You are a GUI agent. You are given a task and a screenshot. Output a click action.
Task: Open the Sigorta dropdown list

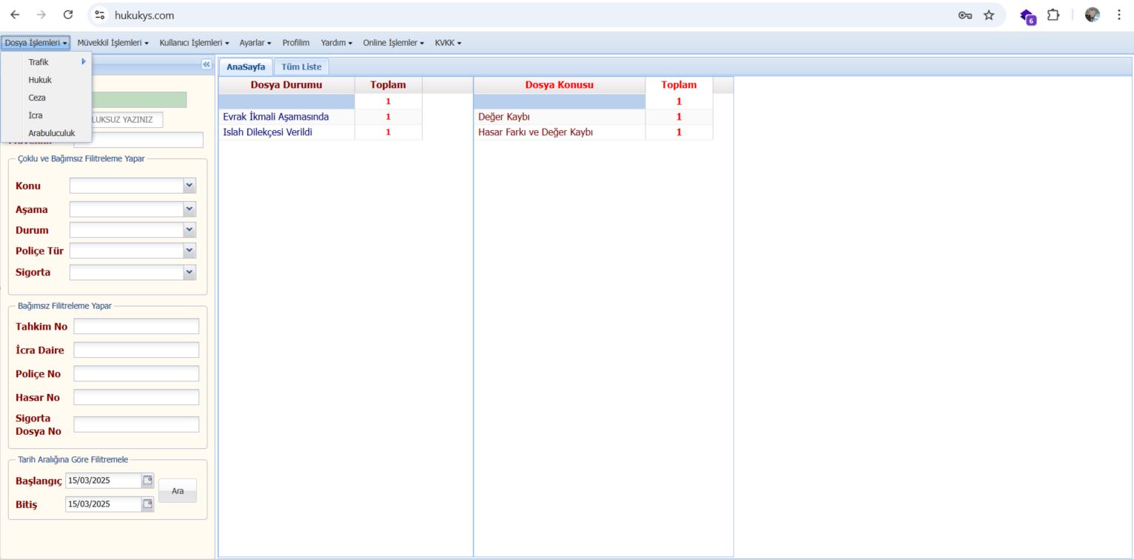(189, 272)
